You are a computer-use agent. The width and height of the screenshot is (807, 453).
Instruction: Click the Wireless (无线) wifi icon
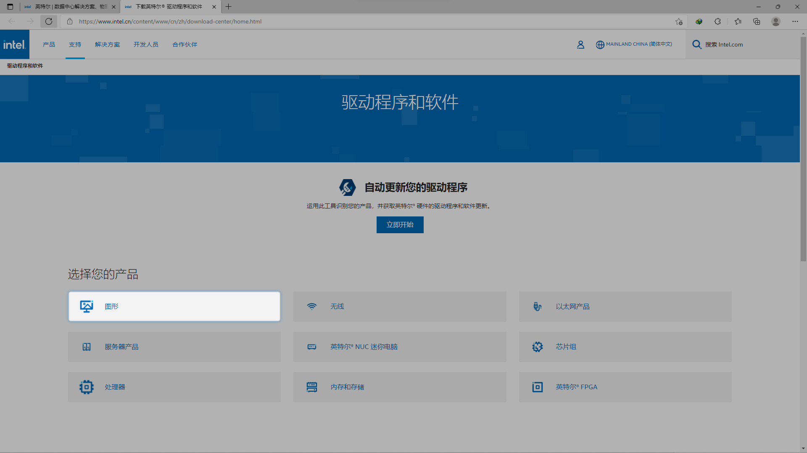coord(311,307)
